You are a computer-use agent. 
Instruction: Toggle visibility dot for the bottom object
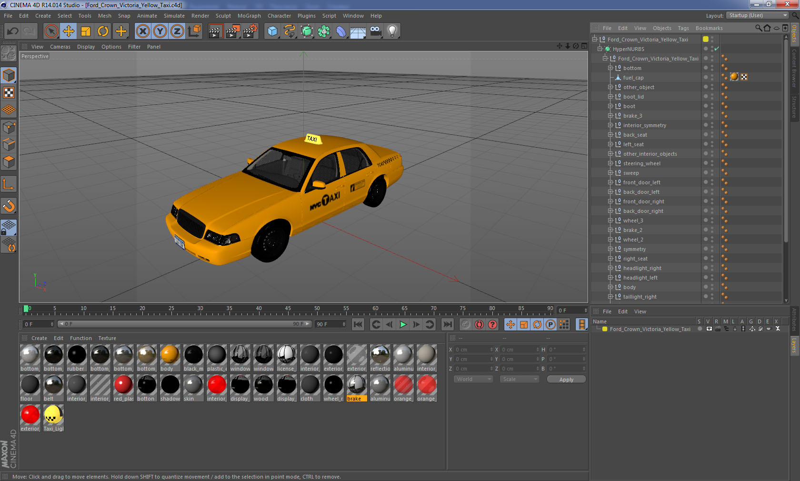706,67
